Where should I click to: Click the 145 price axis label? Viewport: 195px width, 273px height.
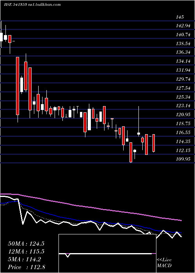tap(180, 17)
